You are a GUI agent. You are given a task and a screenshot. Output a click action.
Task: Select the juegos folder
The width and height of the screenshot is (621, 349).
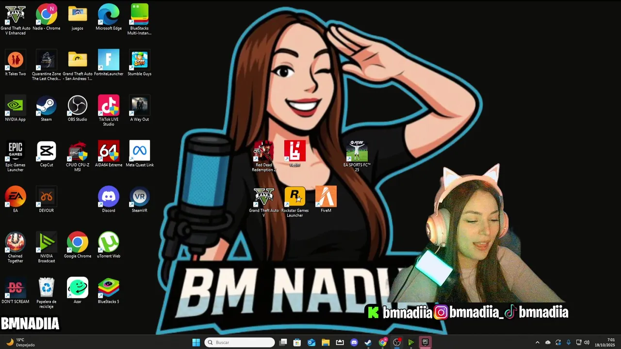pos(78,17)
